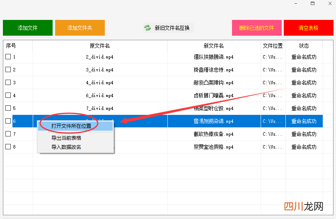Click the 重命名成功 status in row 7
Viewport: 336px width, 219px height.
coord(304,134)
